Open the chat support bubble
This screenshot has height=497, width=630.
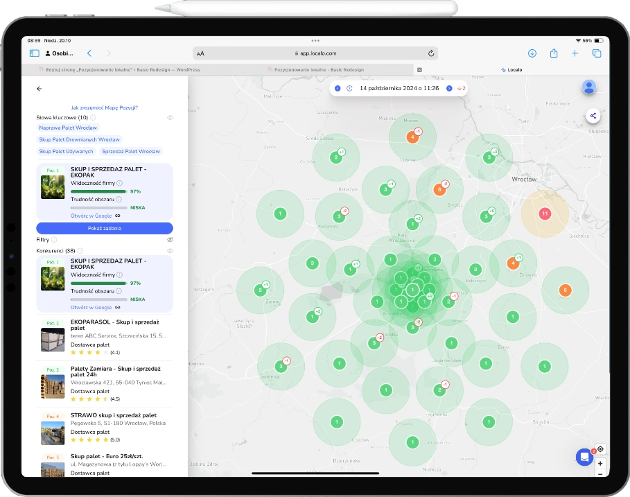coord(584,456)
